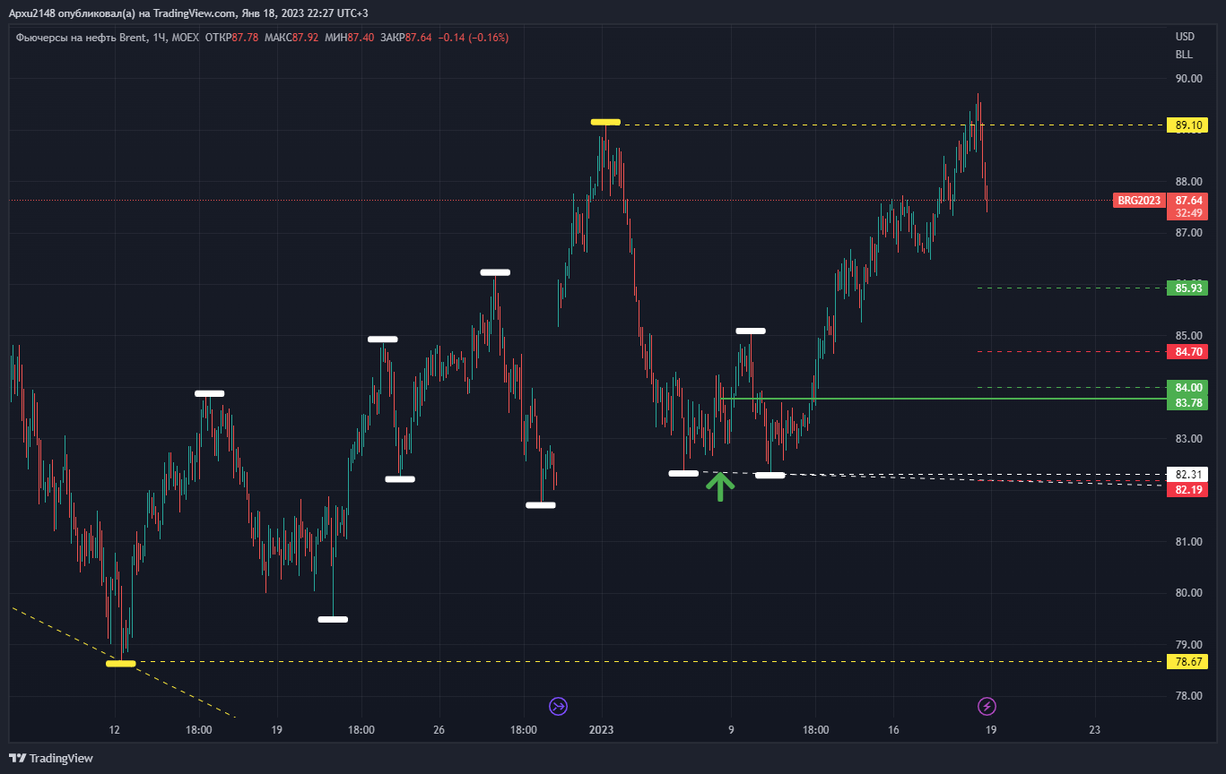
Task: Toggle the BLL unit label under USD
Action: (1183, 55)
